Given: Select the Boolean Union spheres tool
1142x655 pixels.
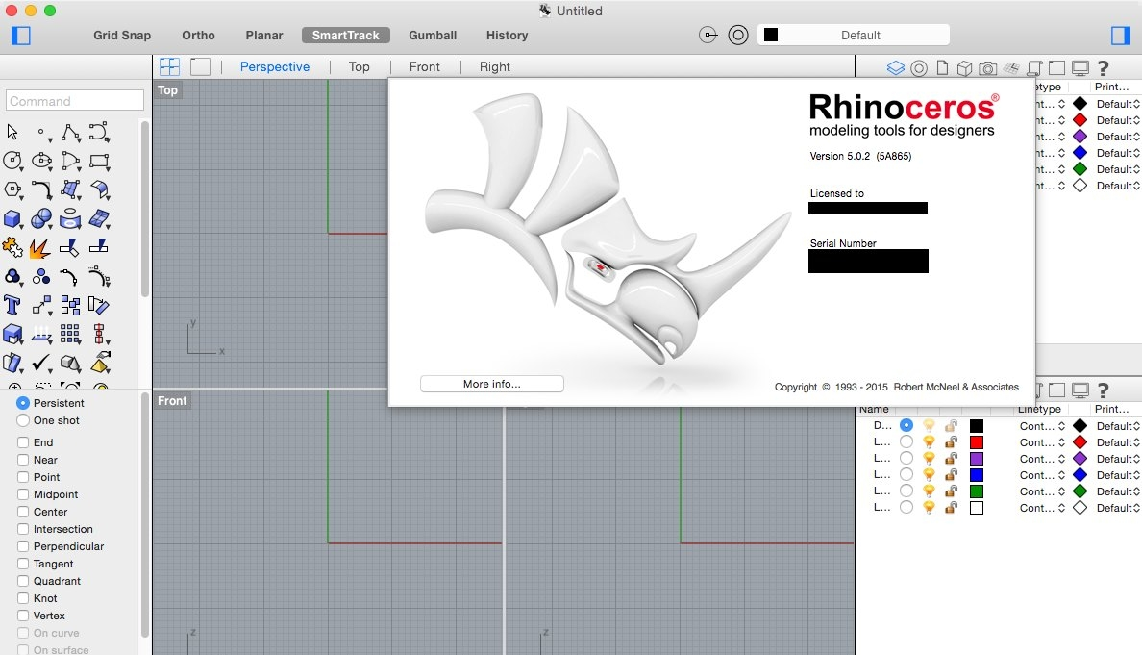Looking at the screenshot, I should pos(41,218).
